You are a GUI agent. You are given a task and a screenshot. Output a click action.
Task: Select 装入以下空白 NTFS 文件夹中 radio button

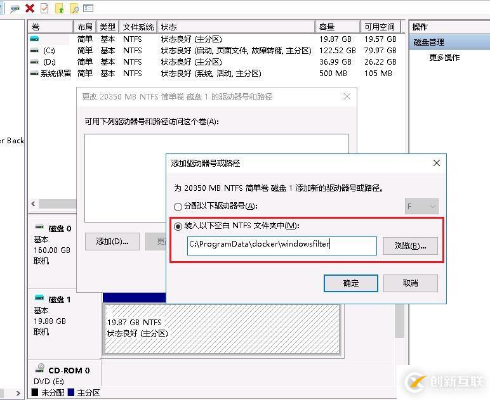(x=178, y=226)
